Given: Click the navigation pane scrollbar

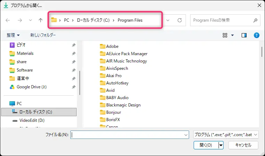Looking at the screenshot, I should point(80,83).
